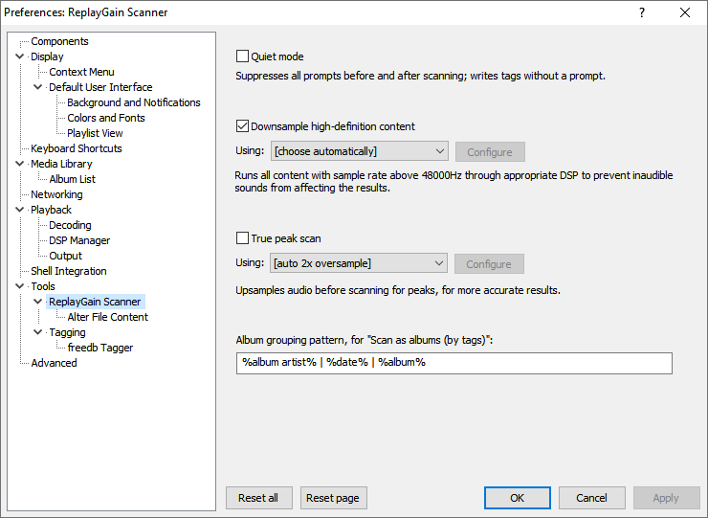This screenshot has height=518, width=708.
Task: Enable the Quiet mode checkbox
Action: click(x=242, y=56)
